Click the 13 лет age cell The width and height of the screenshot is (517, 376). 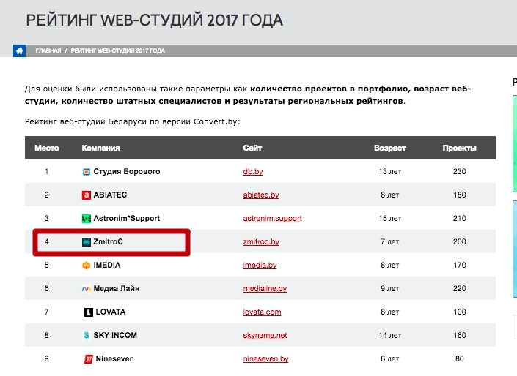point(389,171)
